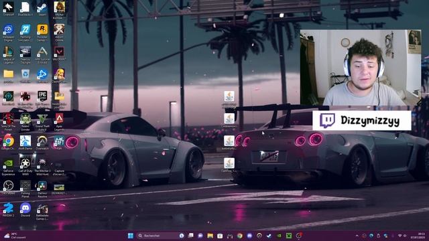The width and height of the screenshot is (429, 241).
Task: Select the Overwatch desktop shortcut
Action: tap(42, 143)
